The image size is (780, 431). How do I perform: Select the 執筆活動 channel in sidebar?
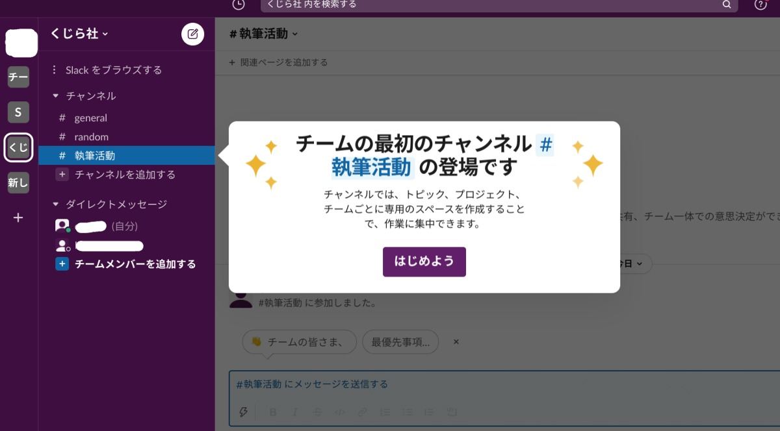pyautogui.click(x=127, y=156)
